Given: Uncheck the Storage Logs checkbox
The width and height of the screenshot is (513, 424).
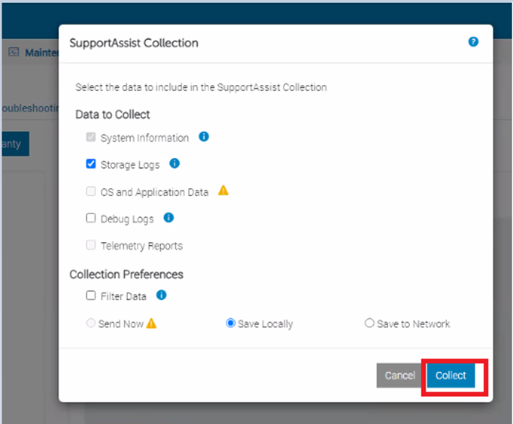Looking at the screenshot, I should tap(91, 164).
